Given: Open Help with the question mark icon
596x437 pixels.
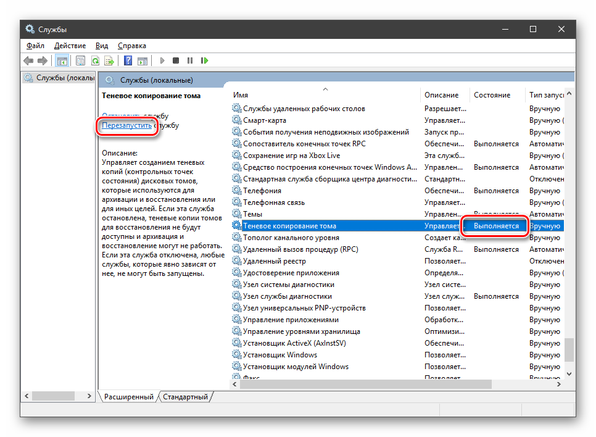Looking at the screenshot, I should pyautogui.click(x=128, y=60).
